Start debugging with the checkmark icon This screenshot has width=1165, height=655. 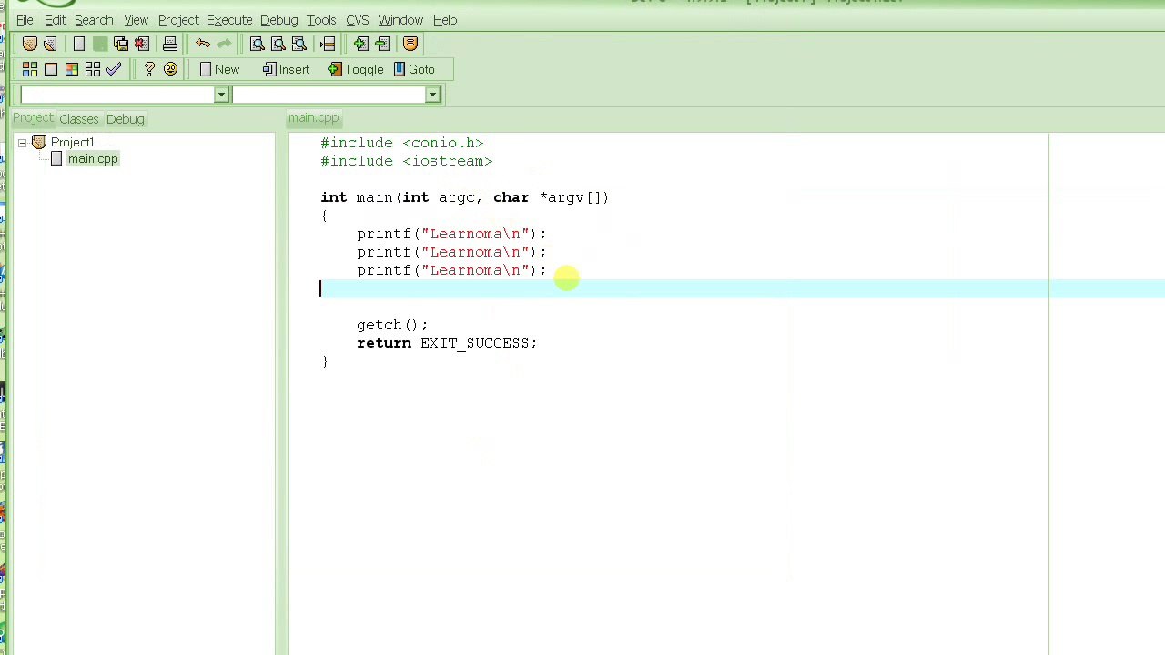(x=114, y=69)
